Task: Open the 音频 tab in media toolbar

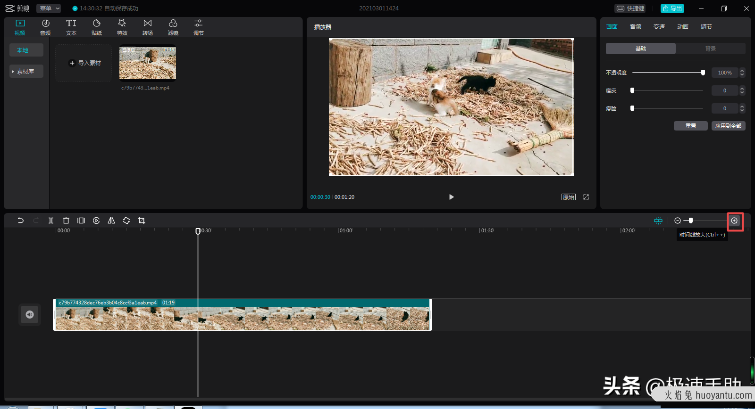Action: pyautogui.click(x=45, y=27)
